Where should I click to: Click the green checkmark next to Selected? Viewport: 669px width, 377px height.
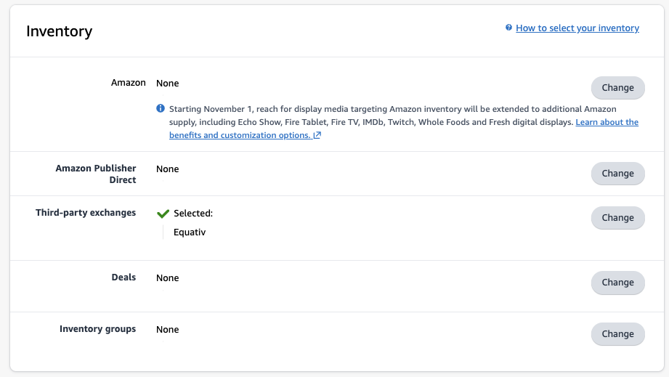[x=163, y=214]
